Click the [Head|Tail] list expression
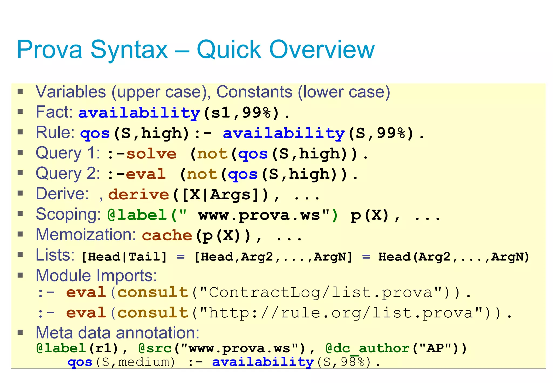Screen dimensions: 553x383 [x=124, y=257]
